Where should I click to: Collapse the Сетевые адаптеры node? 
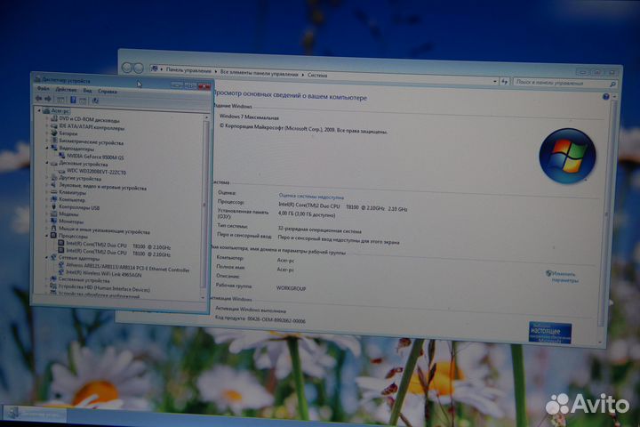[x=47, y=257]
